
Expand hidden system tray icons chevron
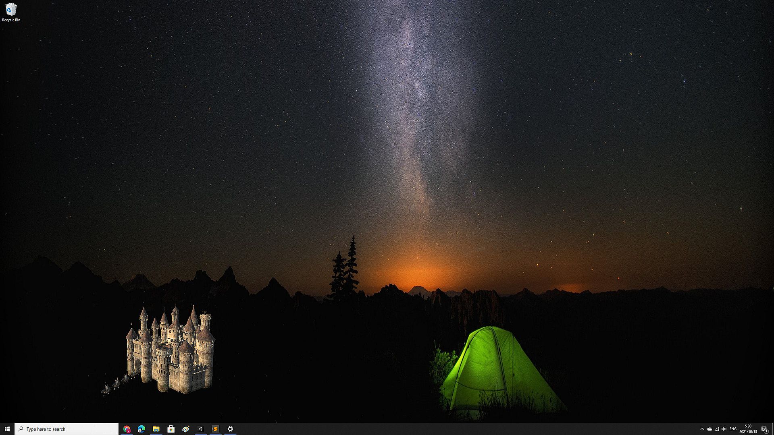702,429
